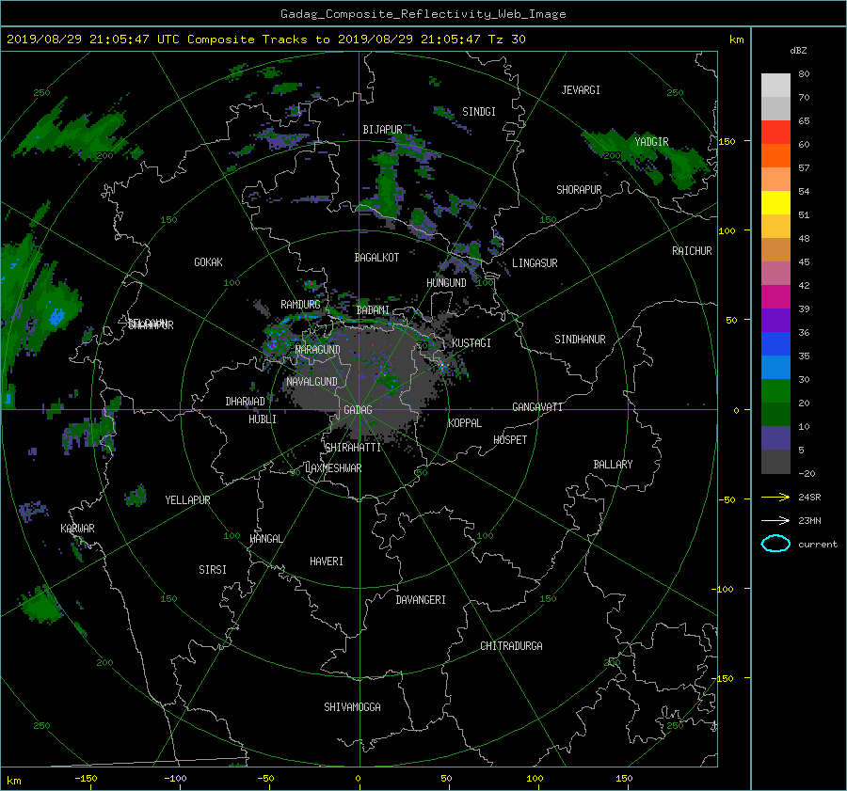The image size is (847, 791).
Task: Click the dBZ legend heading
Action: point(798,51)
